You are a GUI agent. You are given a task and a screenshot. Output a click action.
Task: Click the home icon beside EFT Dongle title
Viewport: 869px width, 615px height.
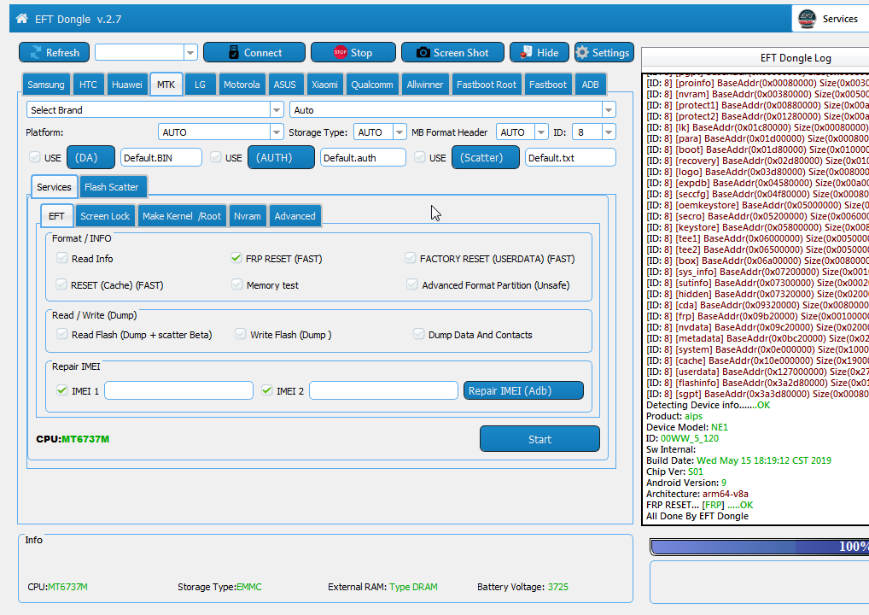[x=21, y=18]
